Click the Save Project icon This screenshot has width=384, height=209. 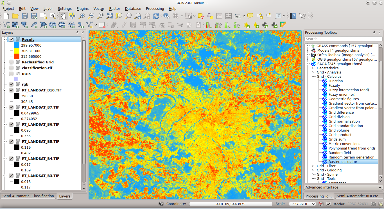pyautogui.click(x=25, y=16)
